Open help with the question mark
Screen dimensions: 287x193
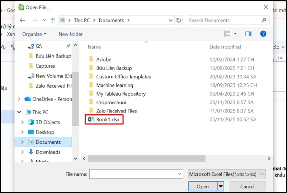pyautogui.click(x=263, y=34)
